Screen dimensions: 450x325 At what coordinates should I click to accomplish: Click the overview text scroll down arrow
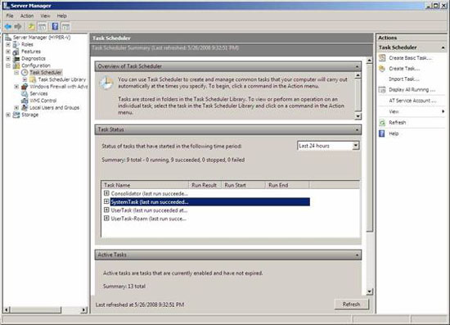[358, 116]
